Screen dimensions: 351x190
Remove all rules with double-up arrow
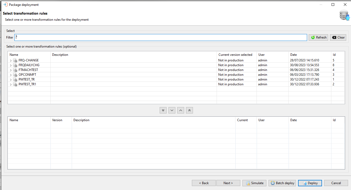(x=189, y=110)
